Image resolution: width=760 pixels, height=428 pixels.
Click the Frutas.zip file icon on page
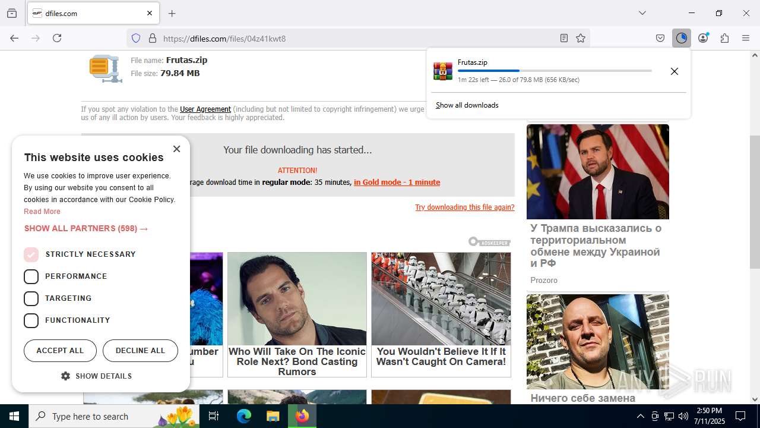click(106, 68)
